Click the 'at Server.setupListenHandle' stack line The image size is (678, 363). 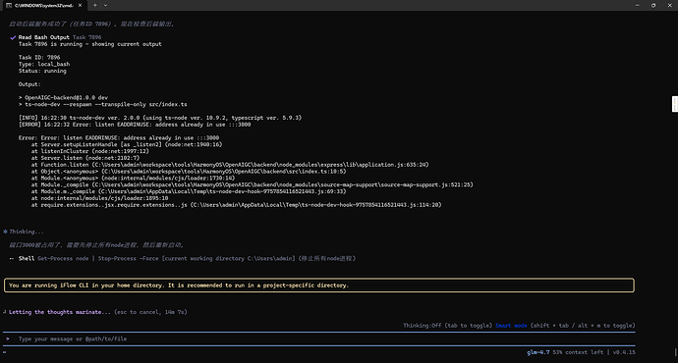[126, 144]
